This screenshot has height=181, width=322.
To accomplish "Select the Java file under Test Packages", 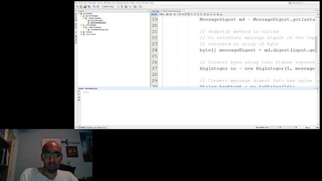I will click(x=100, y=30).
